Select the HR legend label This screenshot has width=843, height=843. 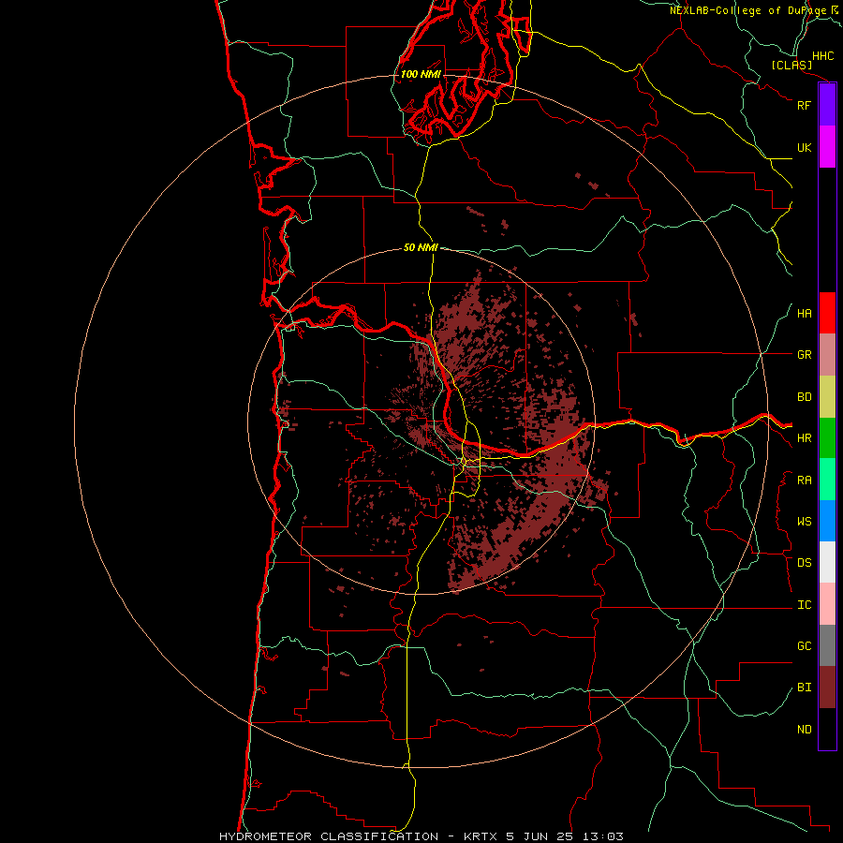pyautogui.click(x=804, y=438)
